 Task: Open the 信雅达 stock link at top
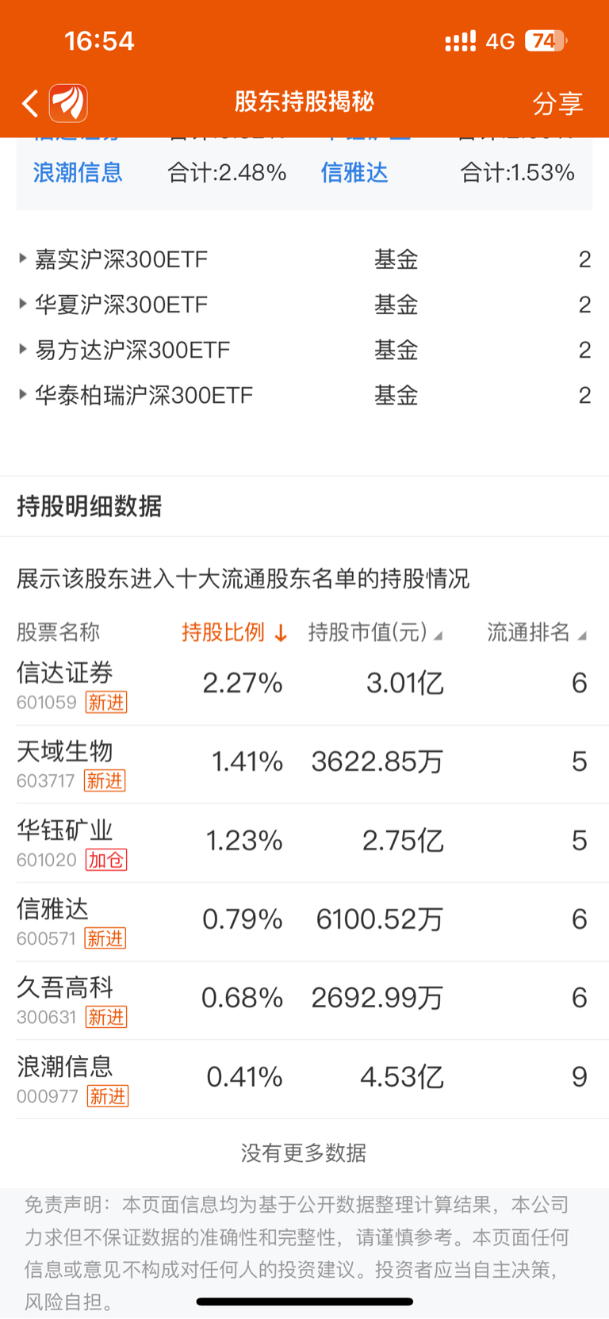pyautogui.click(x=354, y=172)
